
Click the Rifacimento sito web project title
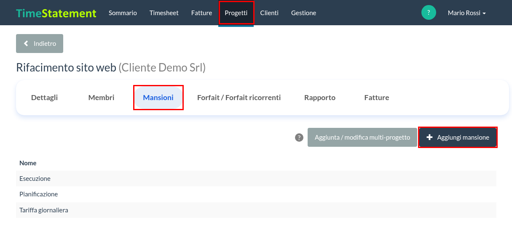coord(66,67)
